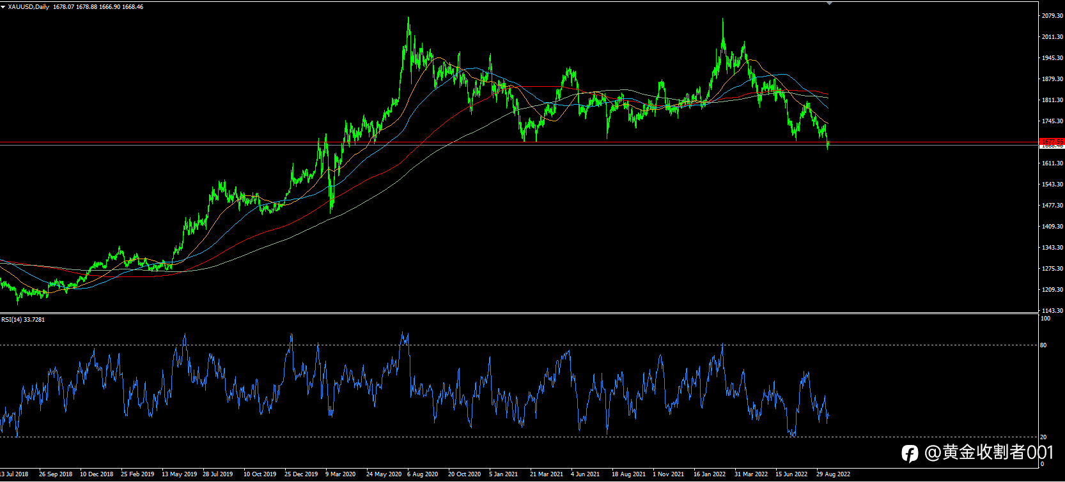The height and width of the screenshot is (482, 1065).
Task: Click the triangle arrow beside XAUUSD,Daily
Action: pyautogui.click(x=3, y=7)
